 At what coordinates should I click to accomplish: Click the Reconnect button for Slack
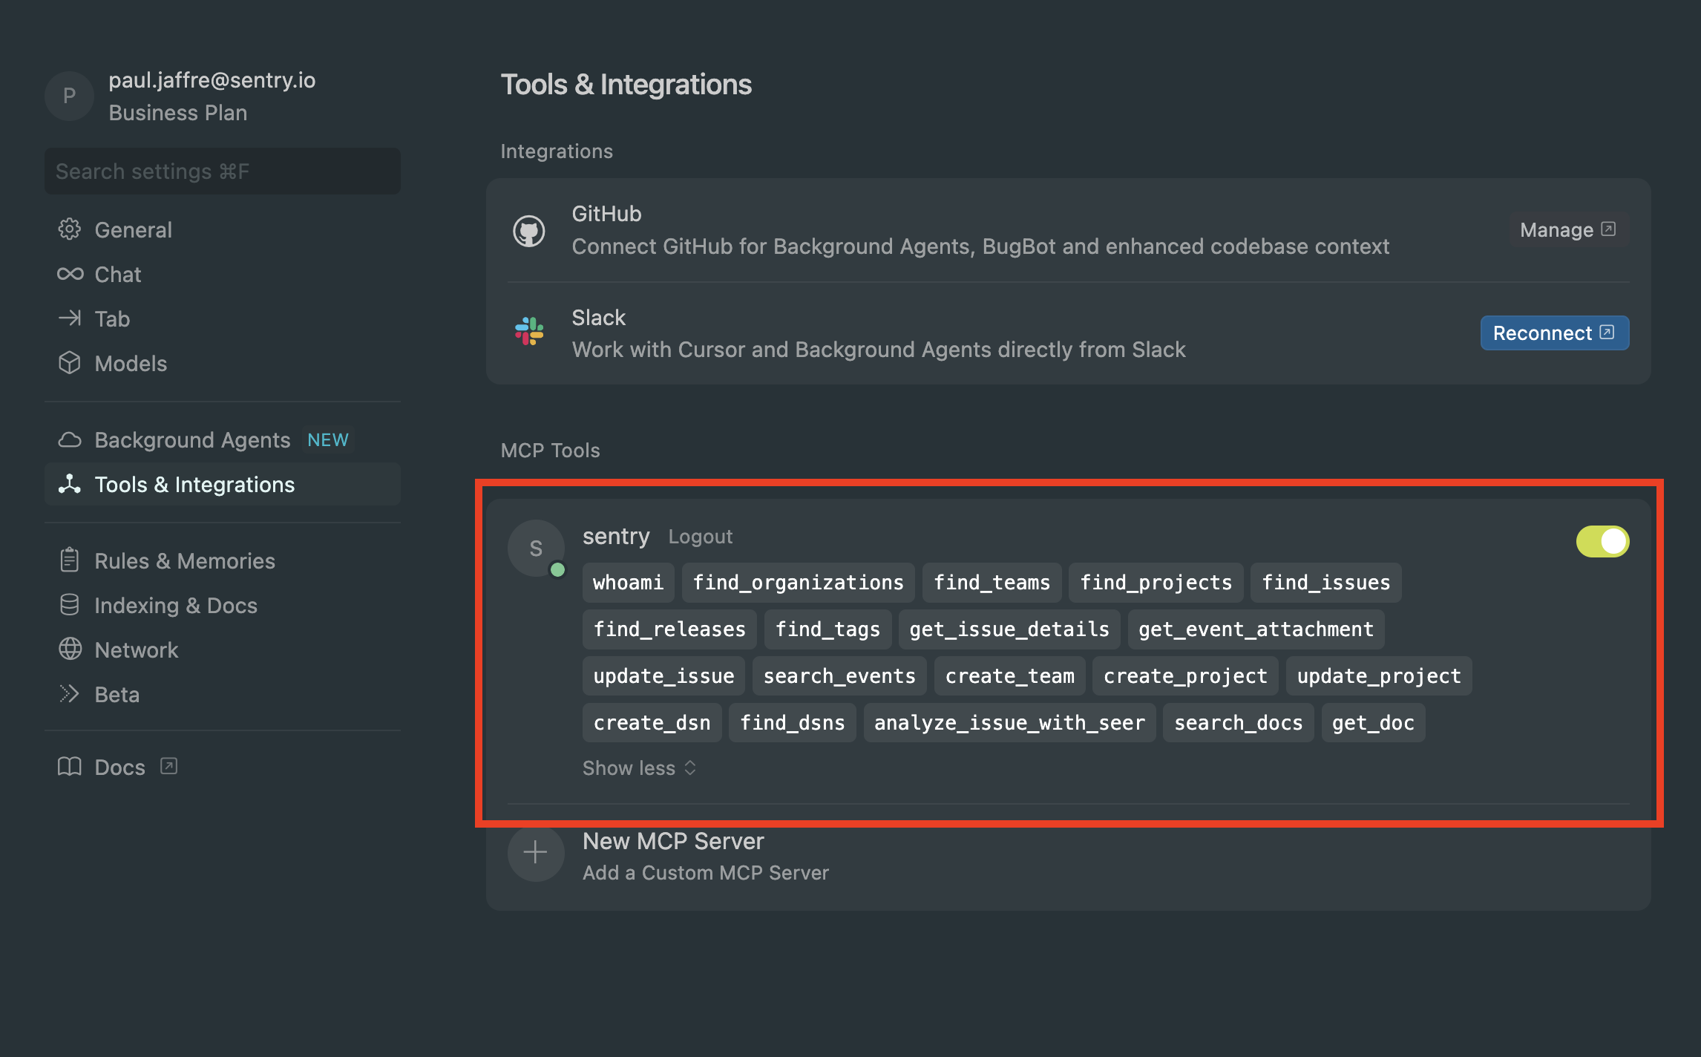pyautogui.click(x=1555, y=333)
